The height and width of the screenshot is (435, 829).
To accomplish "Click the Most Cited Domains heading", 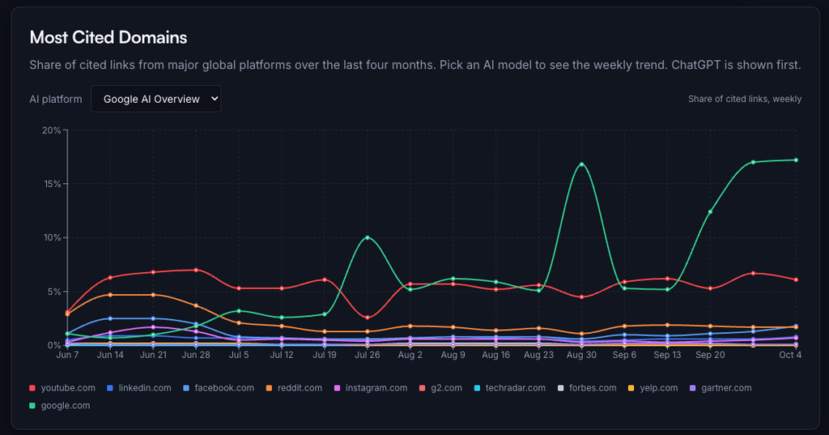I will click(x=108, y=37).
